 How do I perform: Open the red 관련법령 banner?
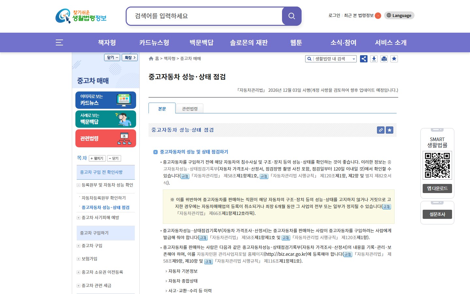click(x=106, y=139)
